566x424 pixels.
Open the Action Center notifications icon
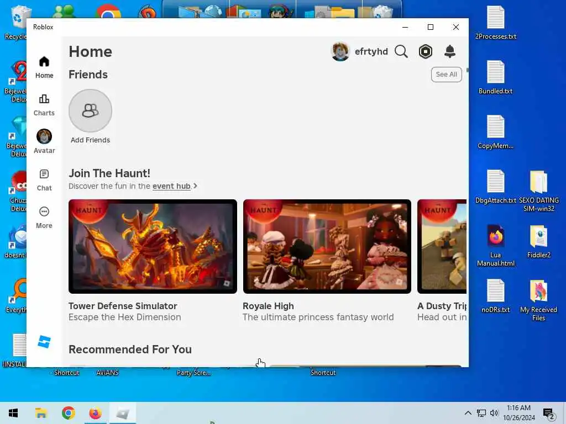549,413
